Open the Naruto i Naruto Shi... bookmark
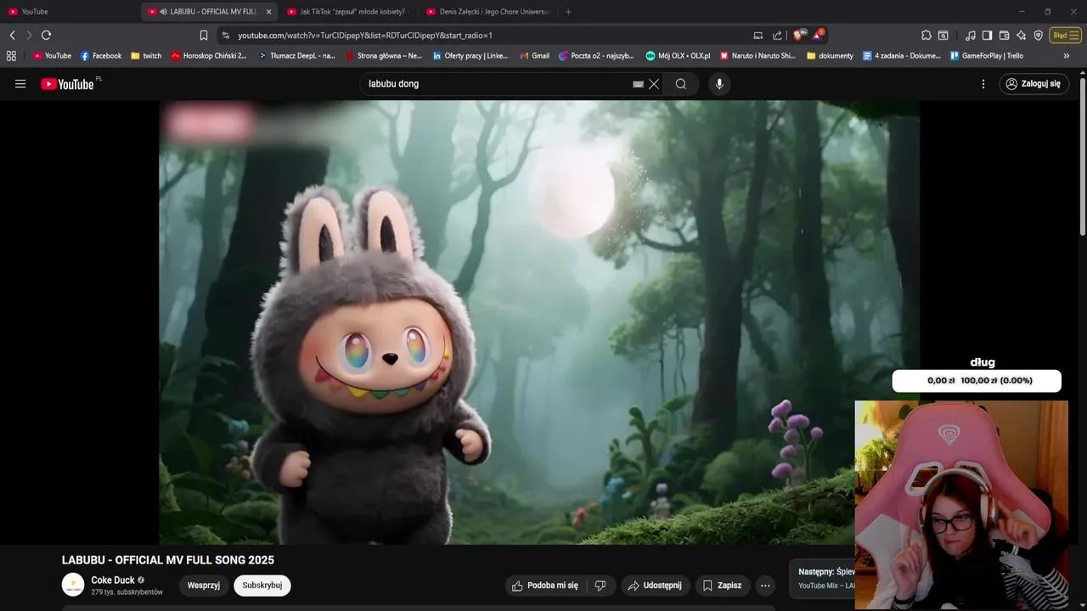The width and height of the screenshot is (1087, 611). coord(758,56)
